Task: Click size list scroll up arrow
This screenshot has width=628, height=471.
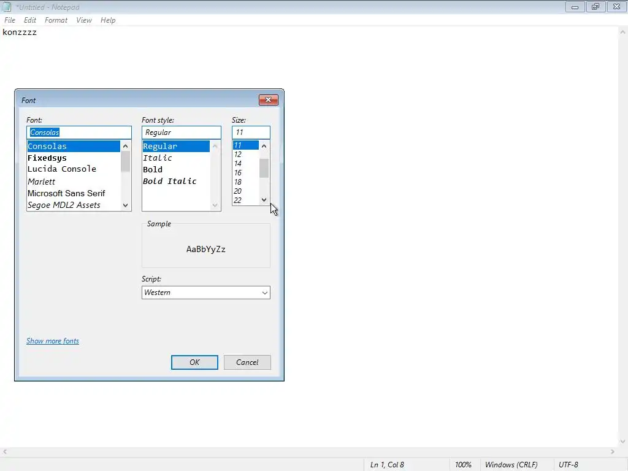Action: 264,146
